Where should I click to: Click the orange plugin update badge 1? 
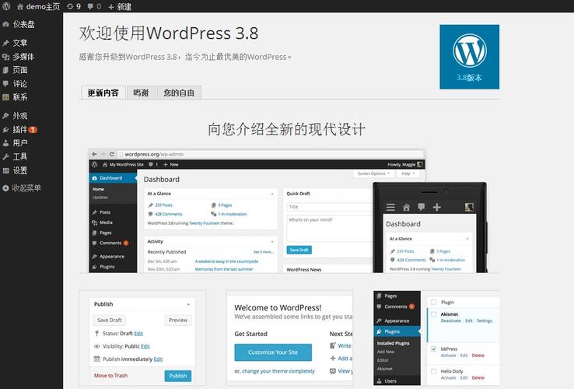coord(33,130)
